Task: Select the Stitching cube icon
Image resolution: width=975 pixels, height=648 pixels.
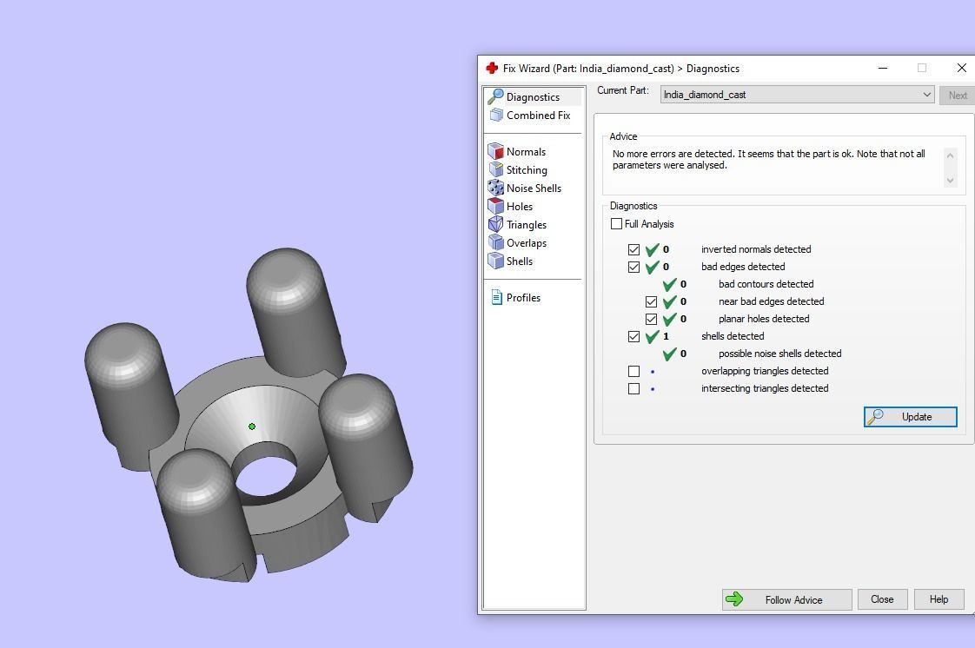Action: [x=495, y=169]
